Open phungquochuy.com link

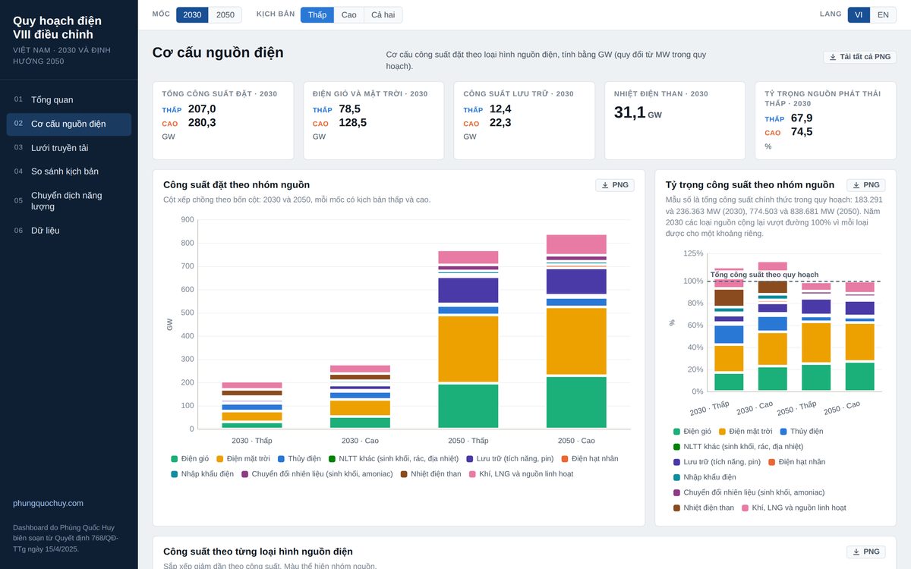[x=48, y=503]
